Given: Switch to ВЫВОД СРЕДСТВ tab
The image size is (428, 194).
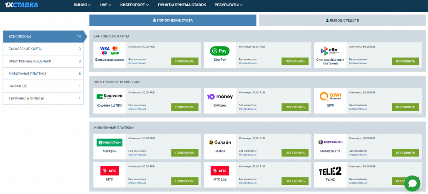Looking at the screenshot, I should coord(342,20).
